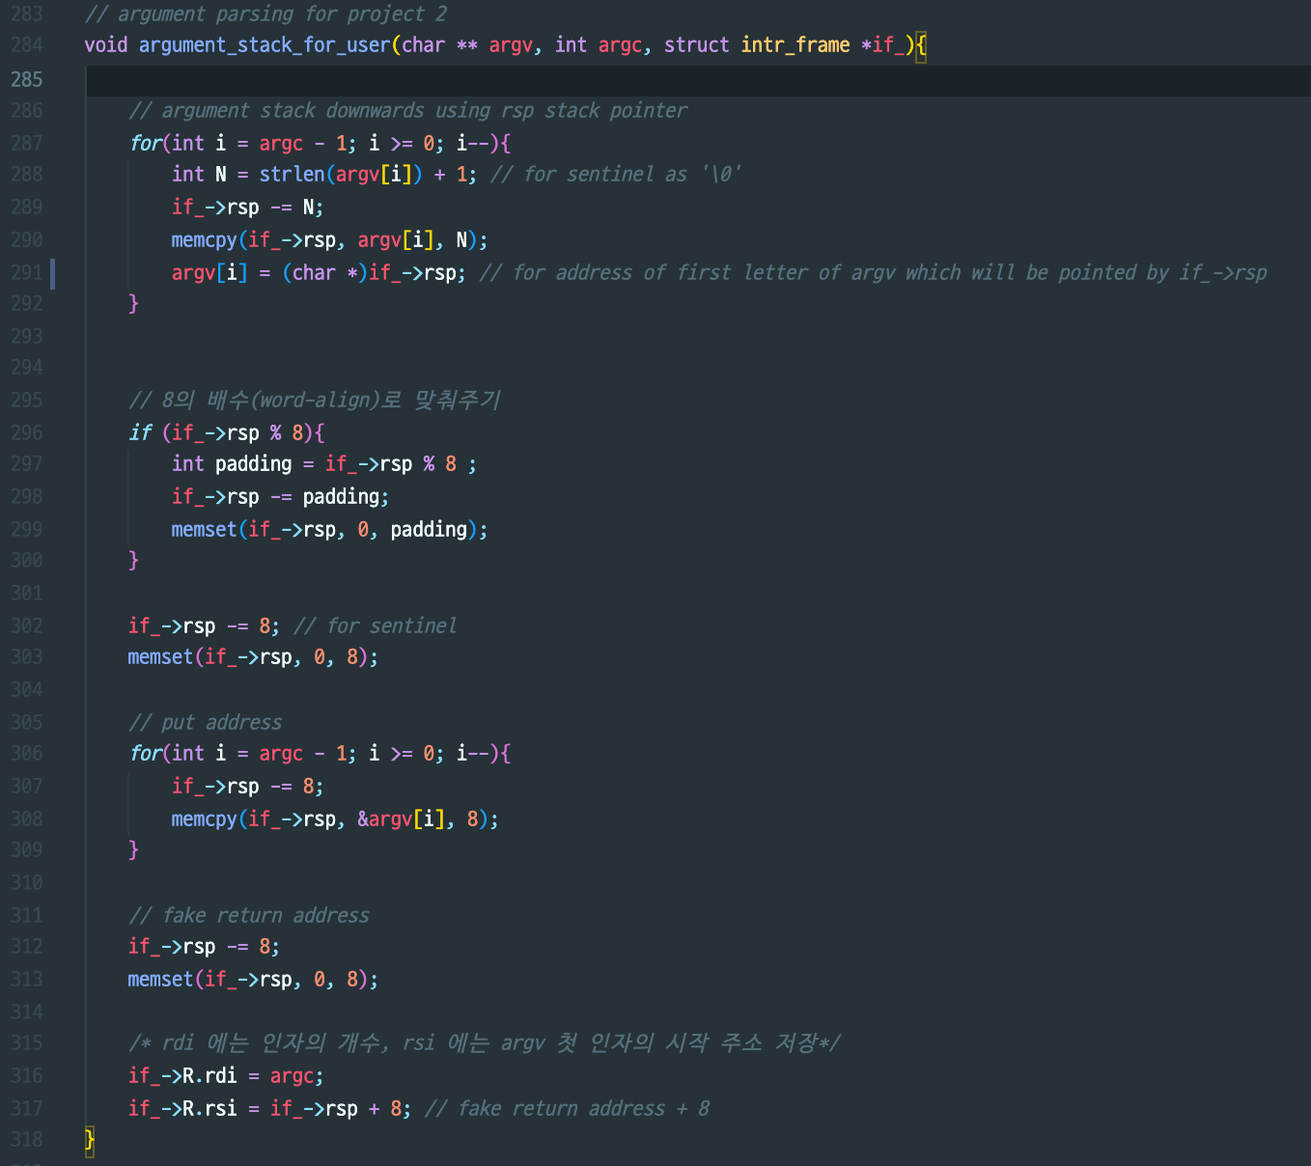The height and width of the screenshot is (1166, 1311).
Task: Click the strlen function call on line 288
Action: tap(291, 175)
